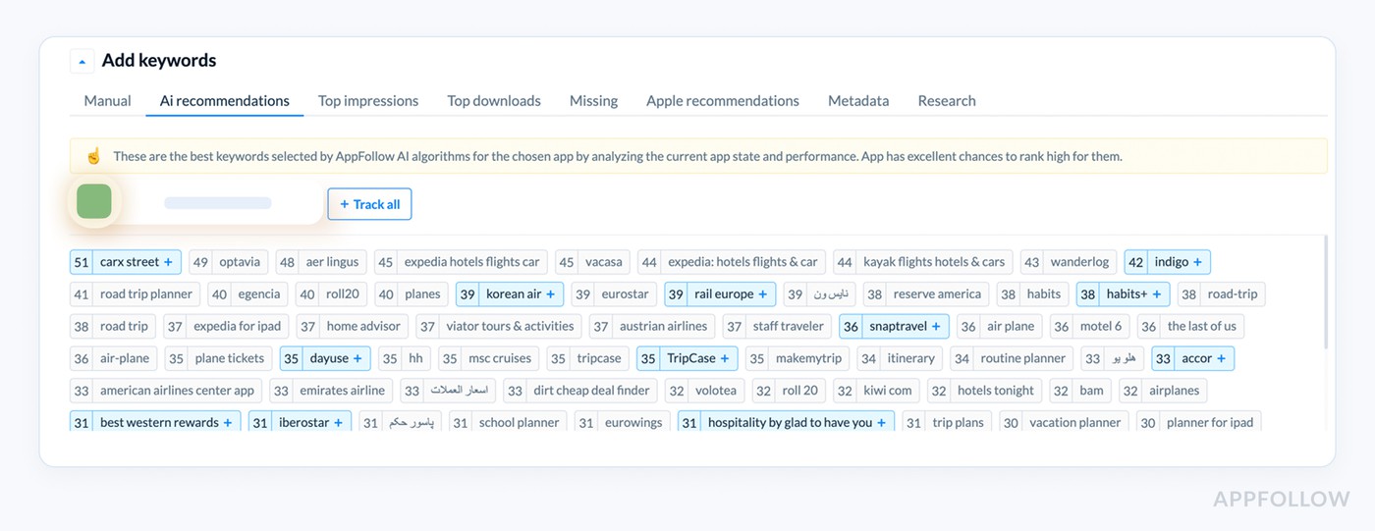
Task: Switch to the Metadata tab
Action: click(x=858, y=100)
